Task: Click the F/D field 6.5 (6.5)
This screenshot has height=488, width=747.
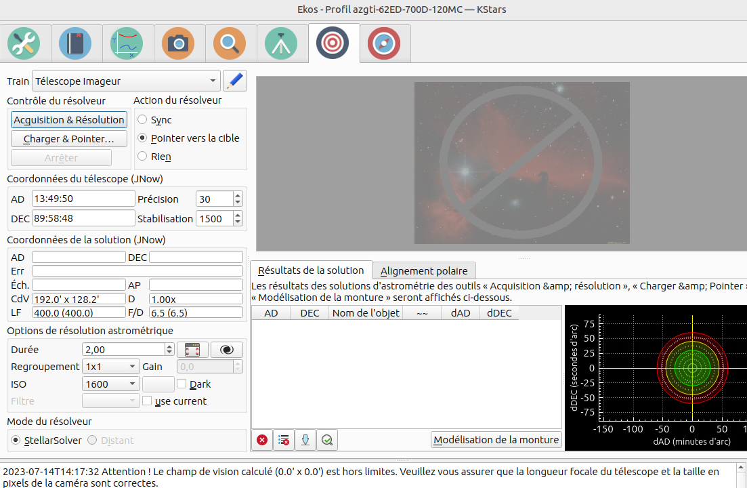Action: 196,312
